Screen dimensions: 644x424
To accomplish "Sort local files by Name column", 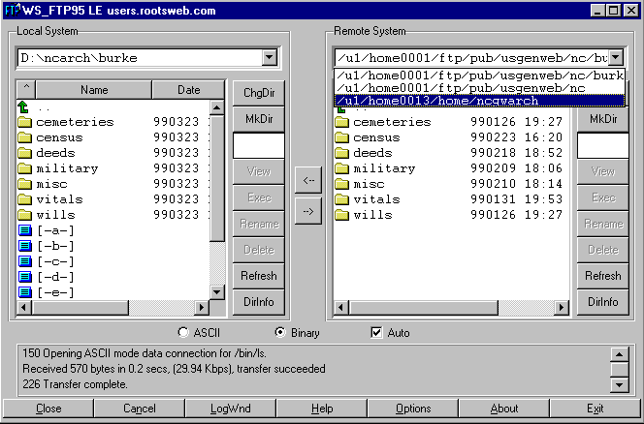I will [94, 90].
